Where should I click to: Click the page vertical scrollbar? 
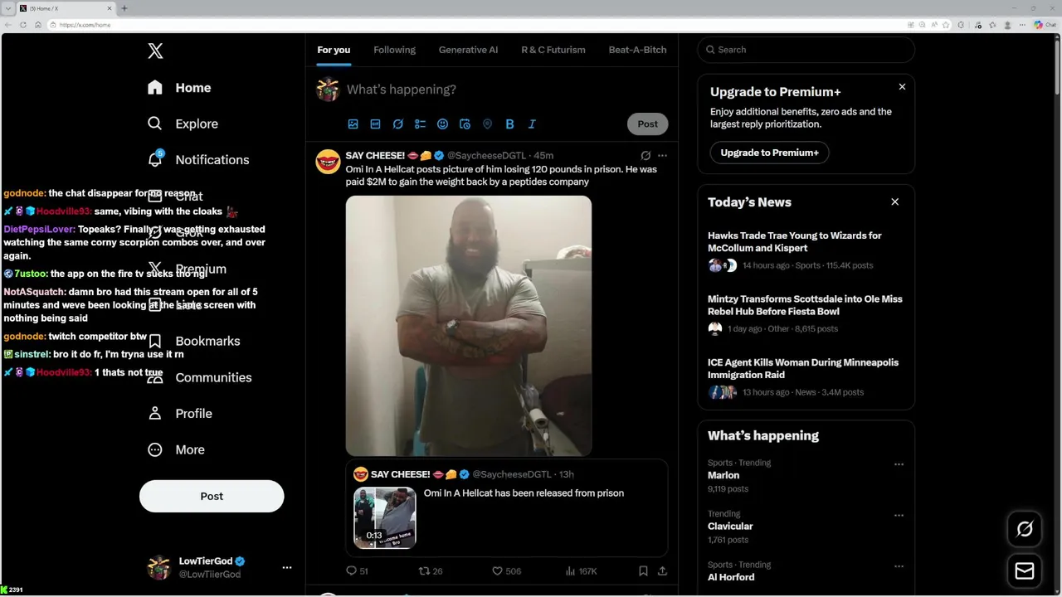(x=1057, y=66)
